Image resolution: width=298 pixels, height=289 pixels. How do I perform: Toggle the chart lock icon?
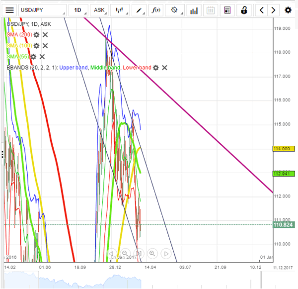243,10
